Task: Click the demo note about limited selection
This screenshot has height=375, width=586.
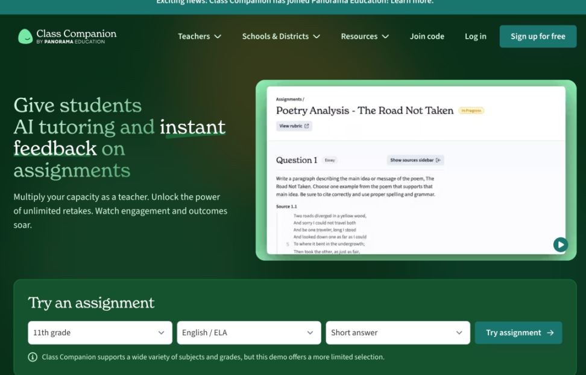Action: tap(213, 357)
